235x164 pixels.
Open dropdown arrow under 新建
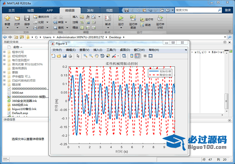(7, 28)
